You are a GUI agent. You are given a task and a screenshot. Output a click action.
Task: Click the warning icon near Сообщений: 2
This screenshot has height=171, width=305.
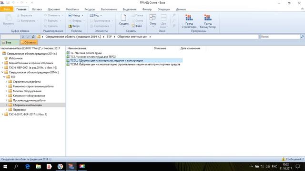[284, 159]
